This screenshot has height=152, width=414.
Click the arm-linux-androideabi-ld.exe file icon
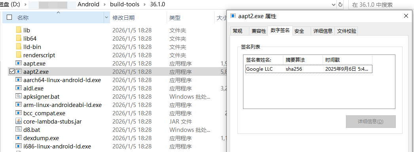tap(19, 105)
